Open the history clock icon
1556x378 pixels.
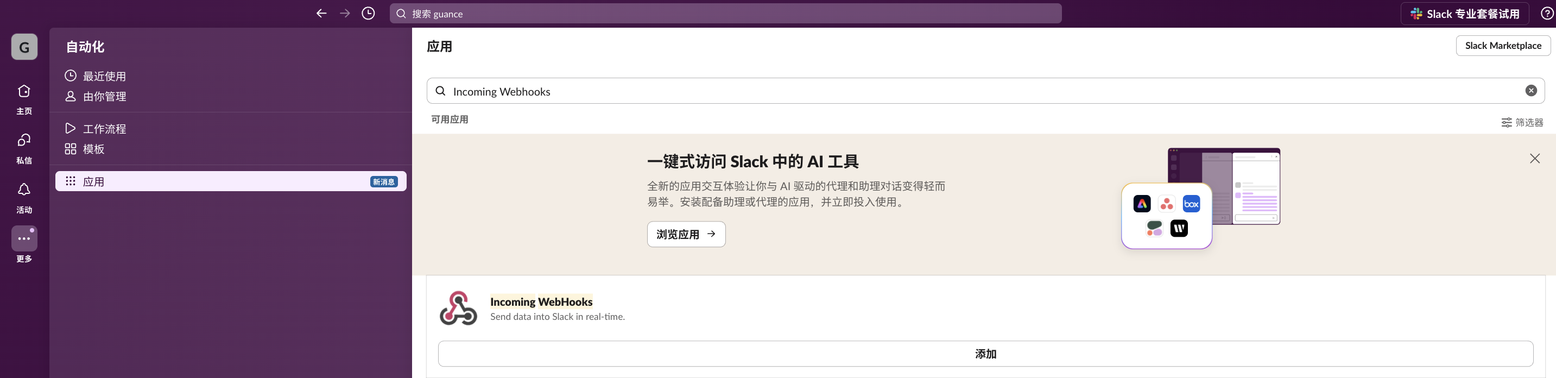pos(368,13)
